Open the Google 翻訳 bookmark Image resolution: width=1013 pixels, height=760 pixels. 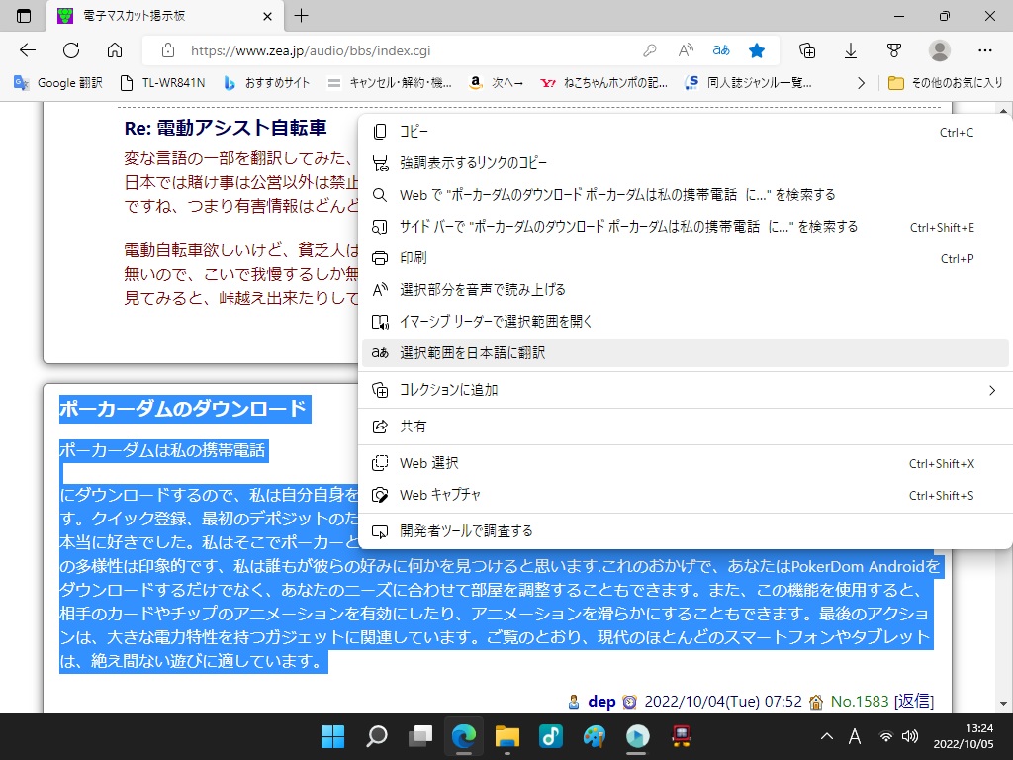coord(58,83)
